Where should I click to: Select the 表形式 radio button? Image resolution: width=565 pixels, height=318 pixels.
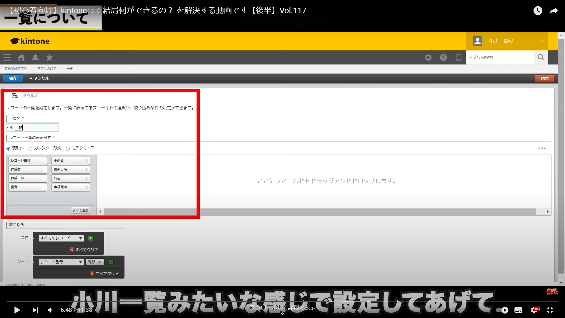8,149
